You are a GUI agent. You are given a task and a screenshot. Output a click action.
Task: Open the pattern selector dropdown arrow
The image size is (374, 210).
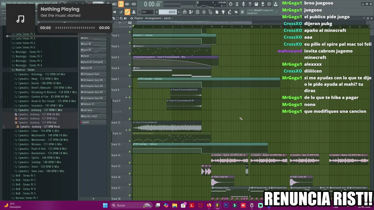point(157,12)
